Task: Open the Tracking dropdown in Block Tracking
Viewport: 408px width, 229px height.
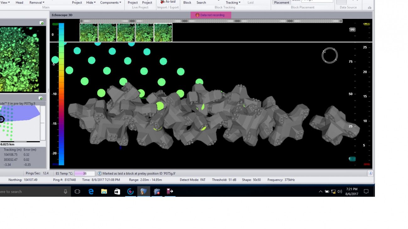Action: click(x=233, y=3)
